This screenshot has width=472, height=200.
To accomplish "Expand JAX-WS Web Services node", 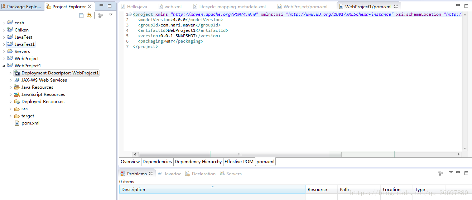I will tap(11, 80).
